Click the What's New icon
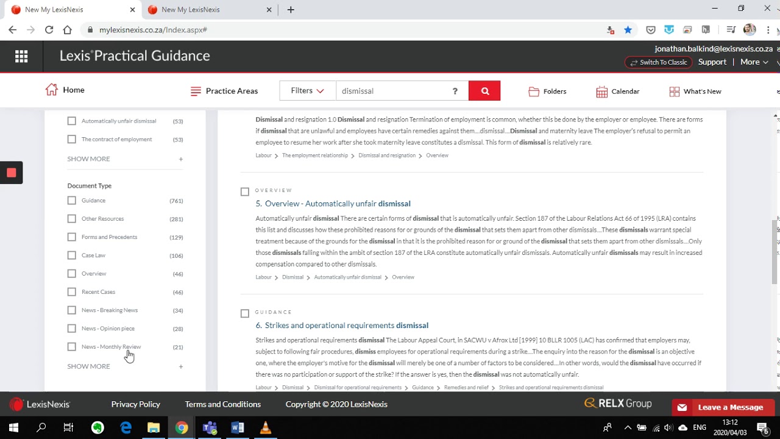The width and height of the screenshot is (780, 439). pos(674,91)
